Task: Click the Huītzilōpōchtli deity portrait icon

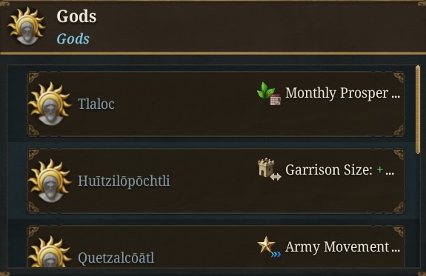Action: (50, 181)
